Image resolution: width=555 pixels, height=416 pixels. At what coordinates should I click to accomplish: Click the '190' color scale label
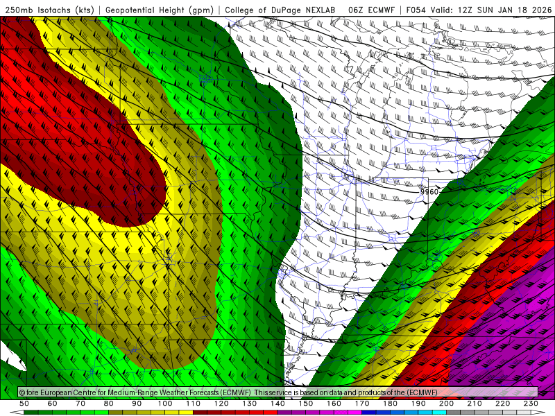418,404
